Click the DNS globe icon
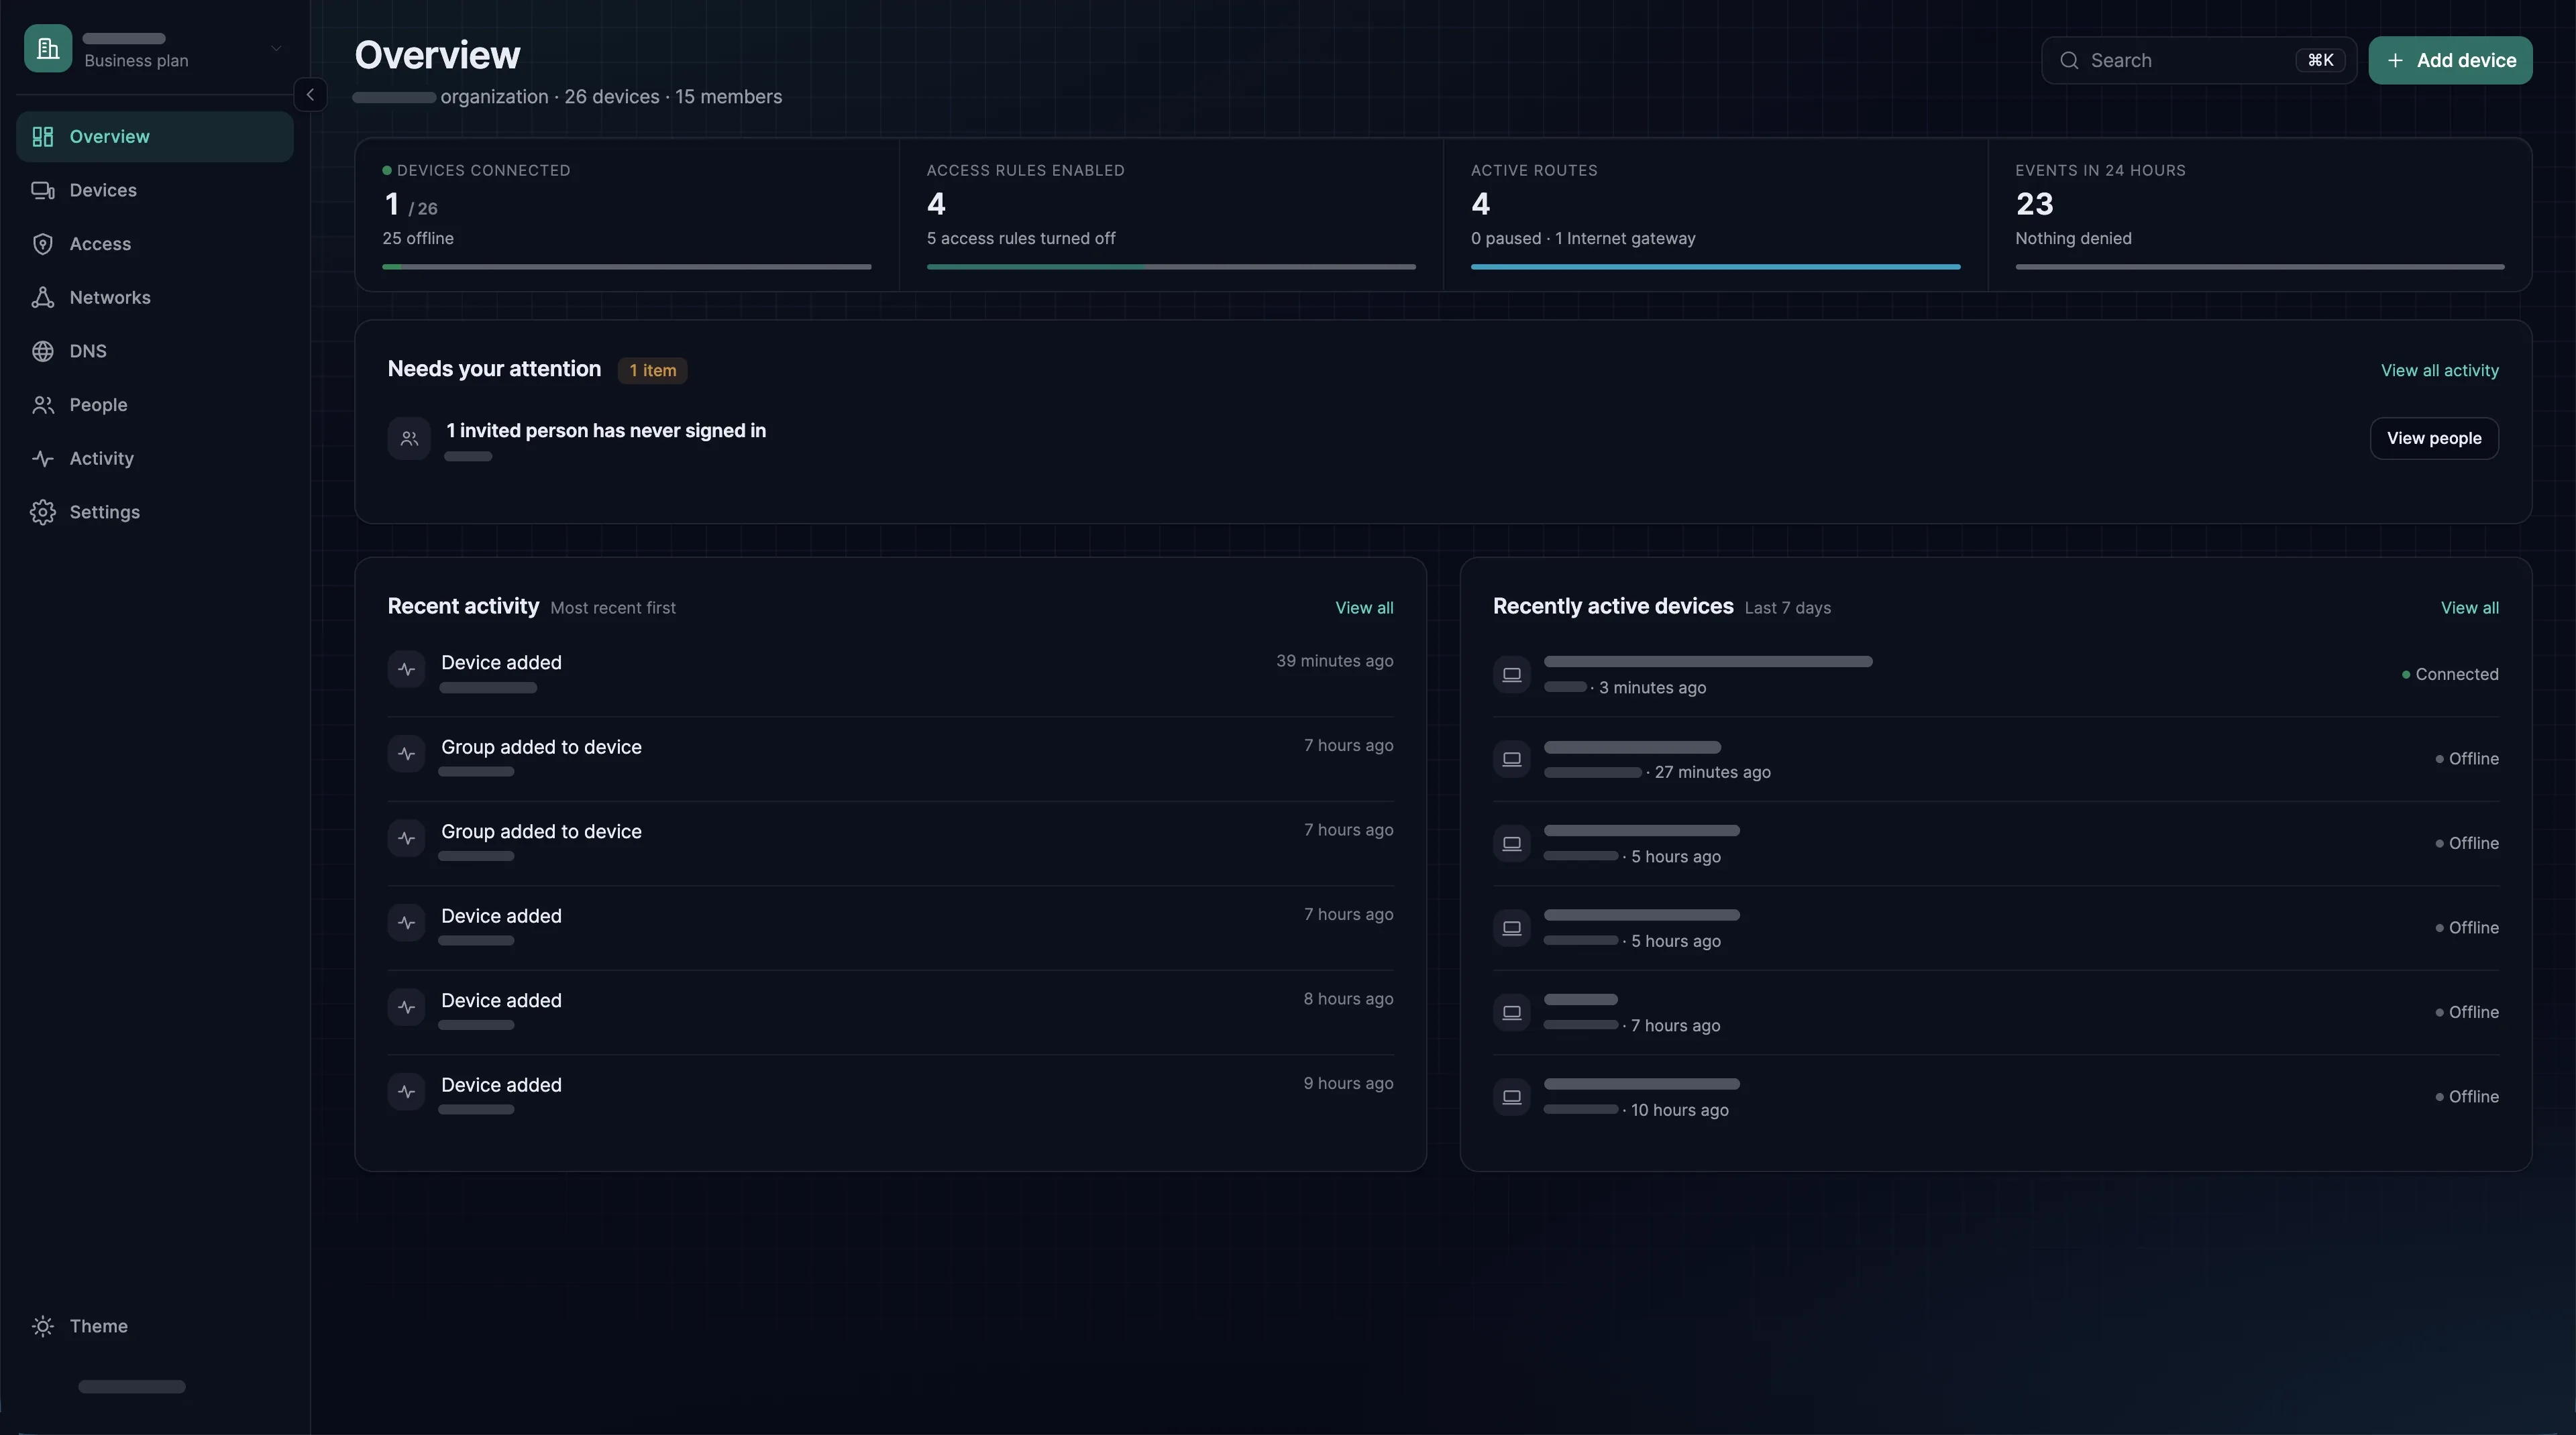Image resolution: width=2576 pixels, height=1435 pixels. pos(42,352)
